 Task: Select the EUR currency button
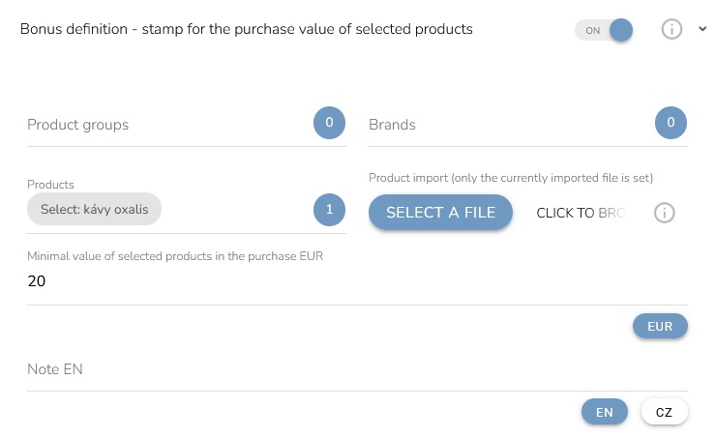point(660,327)
